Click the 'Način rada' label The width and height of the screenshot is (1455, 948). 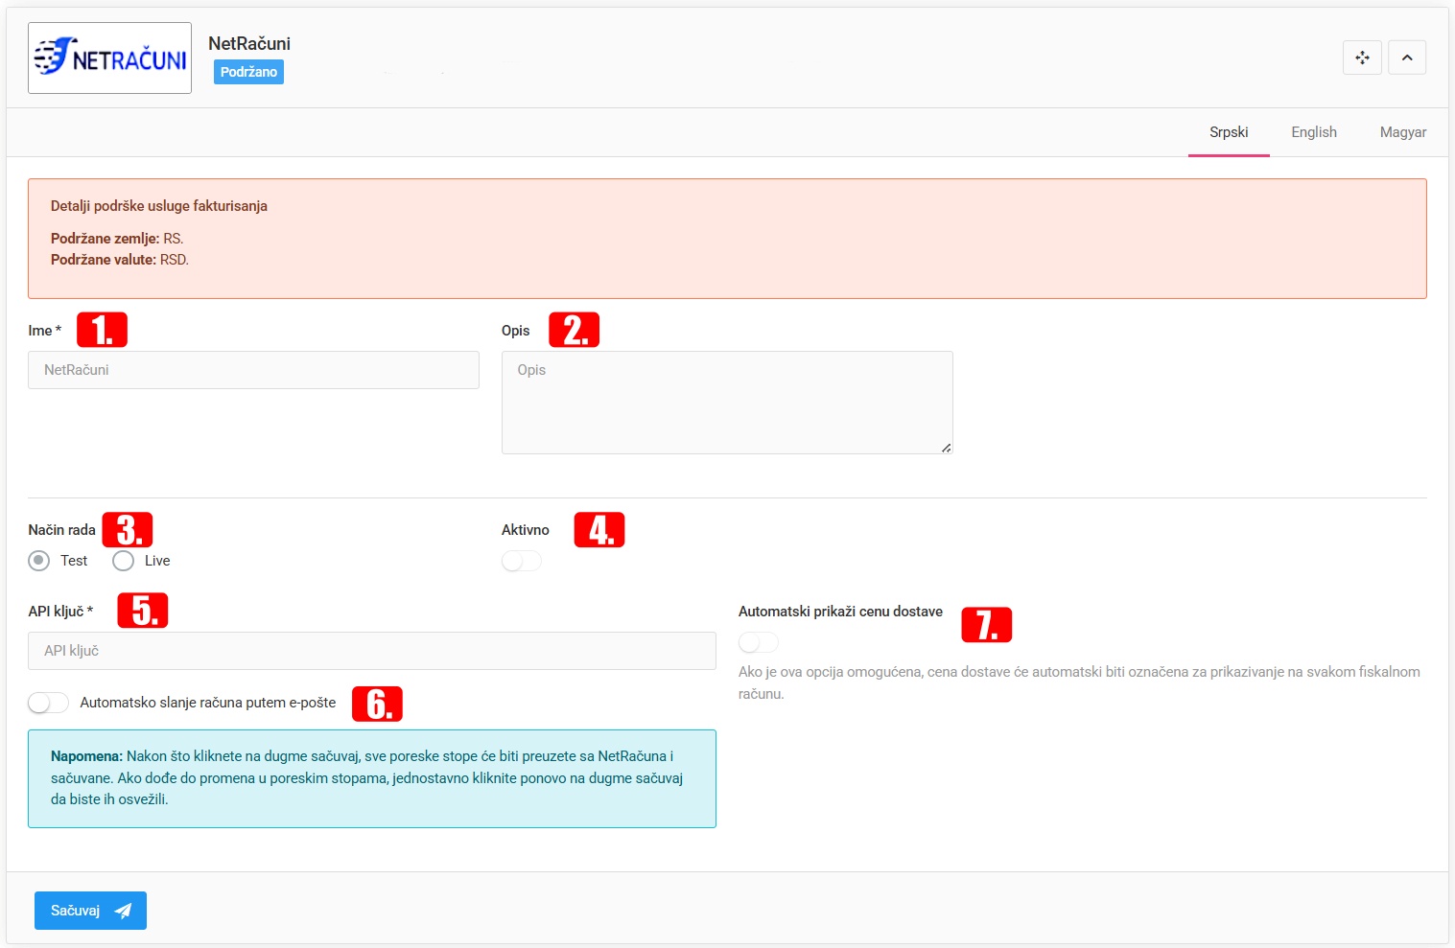point(61,530)
